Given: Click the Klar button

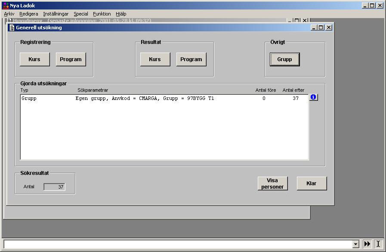Looking at the screenshot, I should coord(312,184).
